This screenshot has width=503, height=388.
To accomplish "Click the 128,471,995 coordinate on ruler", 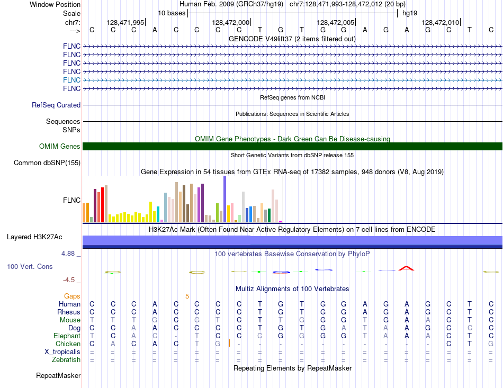I will click(x=125, y=22).
